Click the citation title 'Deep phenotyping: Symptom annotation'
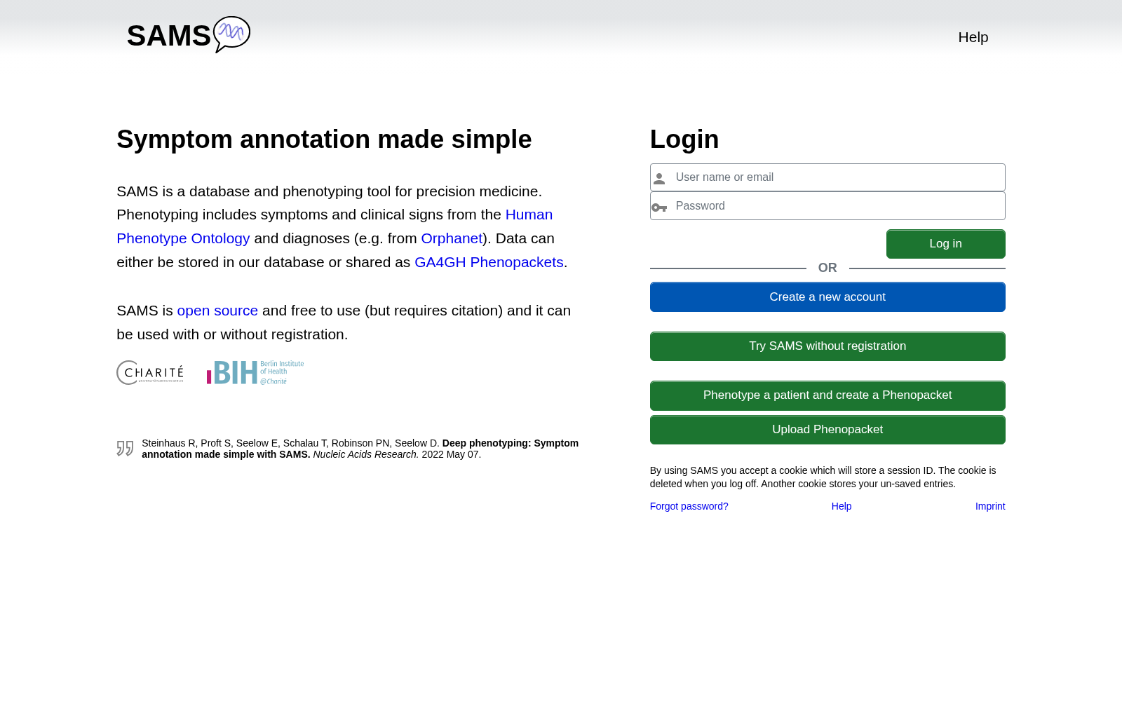This screenshot has height=701, width=1122. (360, 449)
